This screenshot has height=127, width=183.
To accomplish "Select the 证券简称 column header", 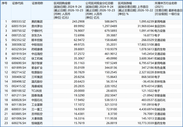I will click(38, 3).
